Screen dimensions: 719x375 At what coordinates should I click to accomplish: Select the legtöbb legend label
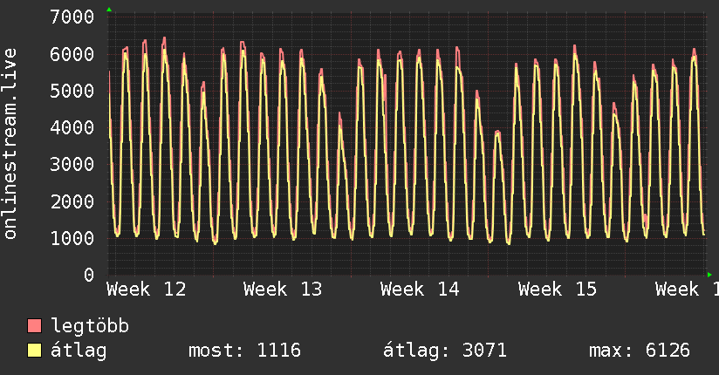point(91,326)
